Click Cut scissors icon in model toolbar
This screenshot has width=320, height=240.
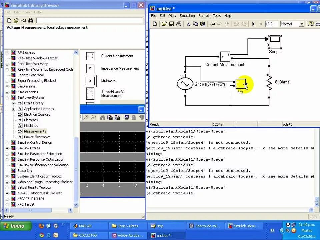click(x=188, y=24)
